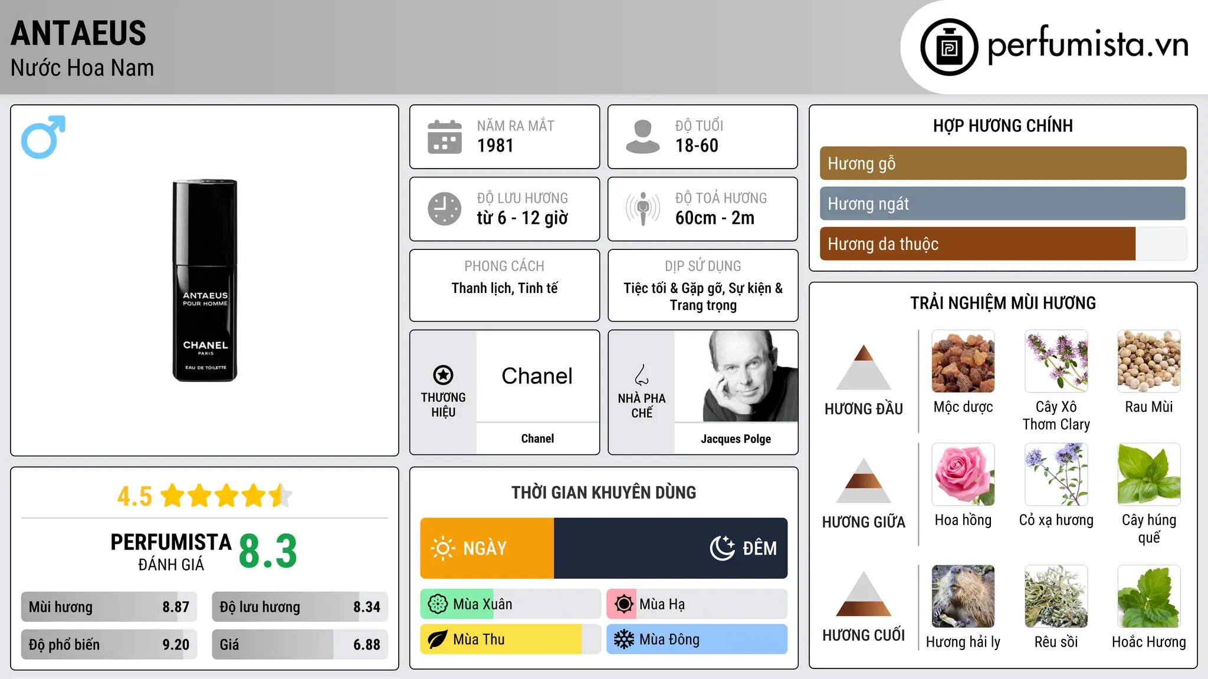Select the Mộc dược note image

(x=963, y=361)
